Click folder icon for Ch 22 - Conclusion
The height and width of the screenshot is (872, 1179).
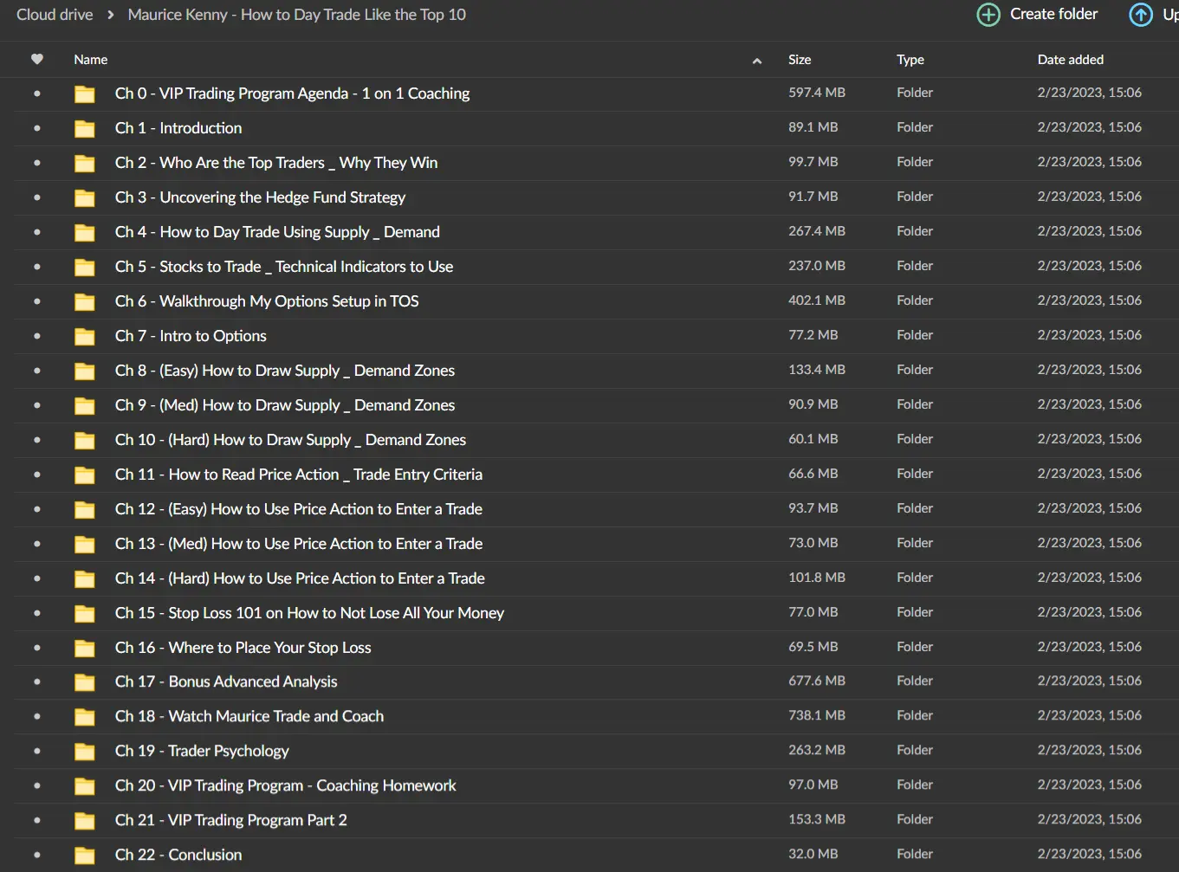click(85, 856)
